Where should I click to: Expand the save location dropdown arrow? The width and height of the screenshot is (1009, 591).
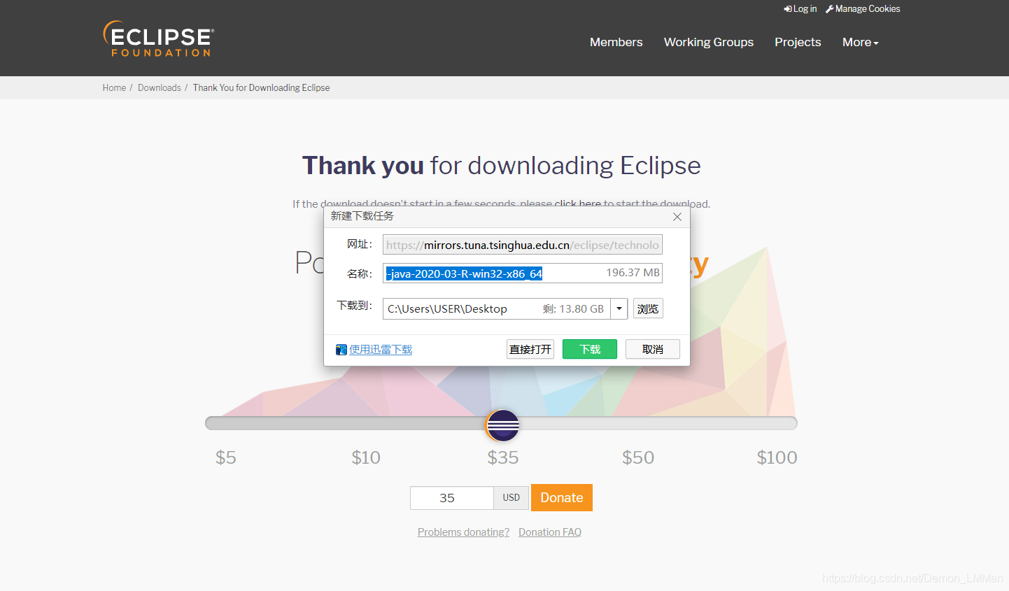[x=619, y=308]
